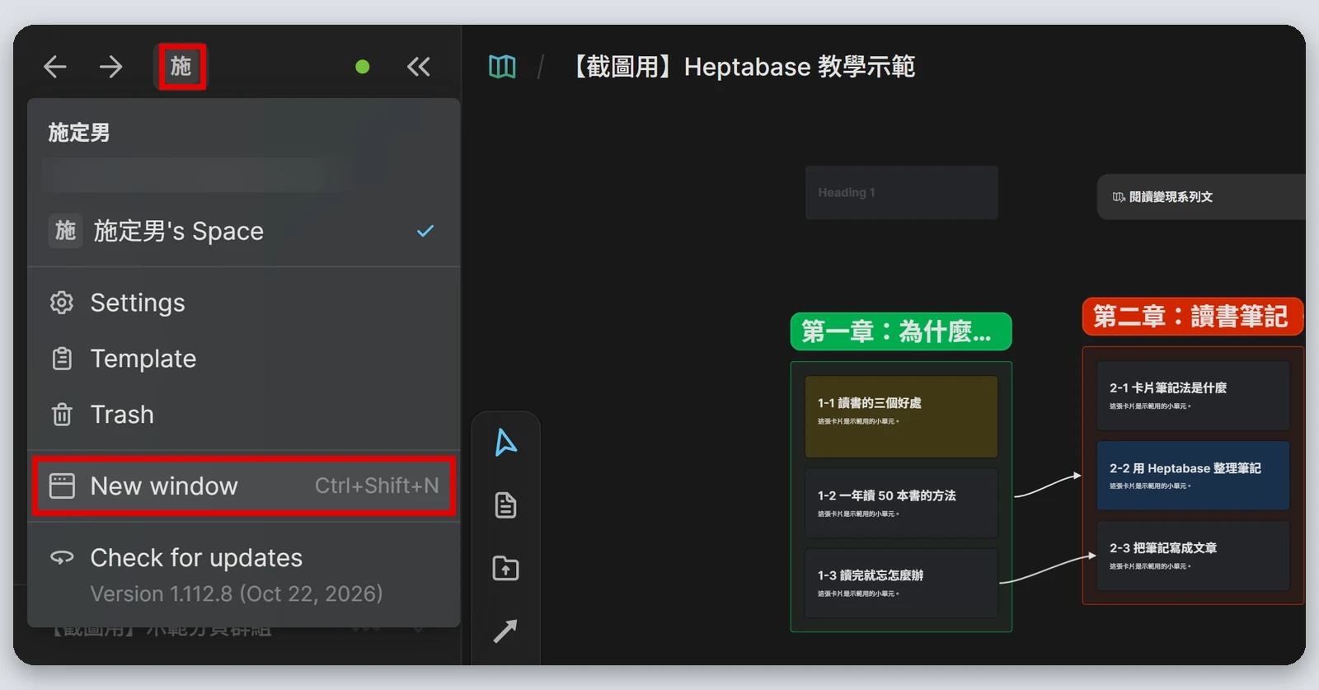1319x690 pixels.
Task: Click the Template clipboard icon
Action: point(62,359)
